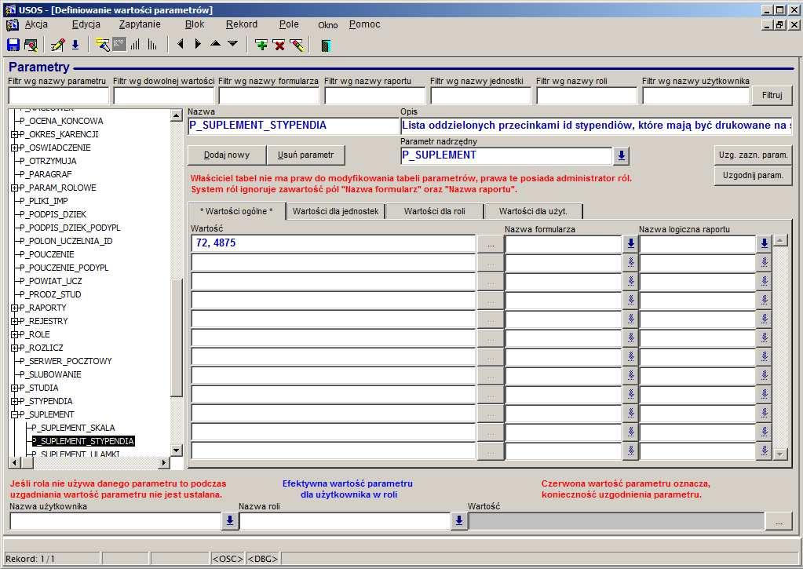This screenshot has height=569, width=803.
Task: Open the USOS icon left of Akcja
Action: pyautogui.click(x=13, y=24)
